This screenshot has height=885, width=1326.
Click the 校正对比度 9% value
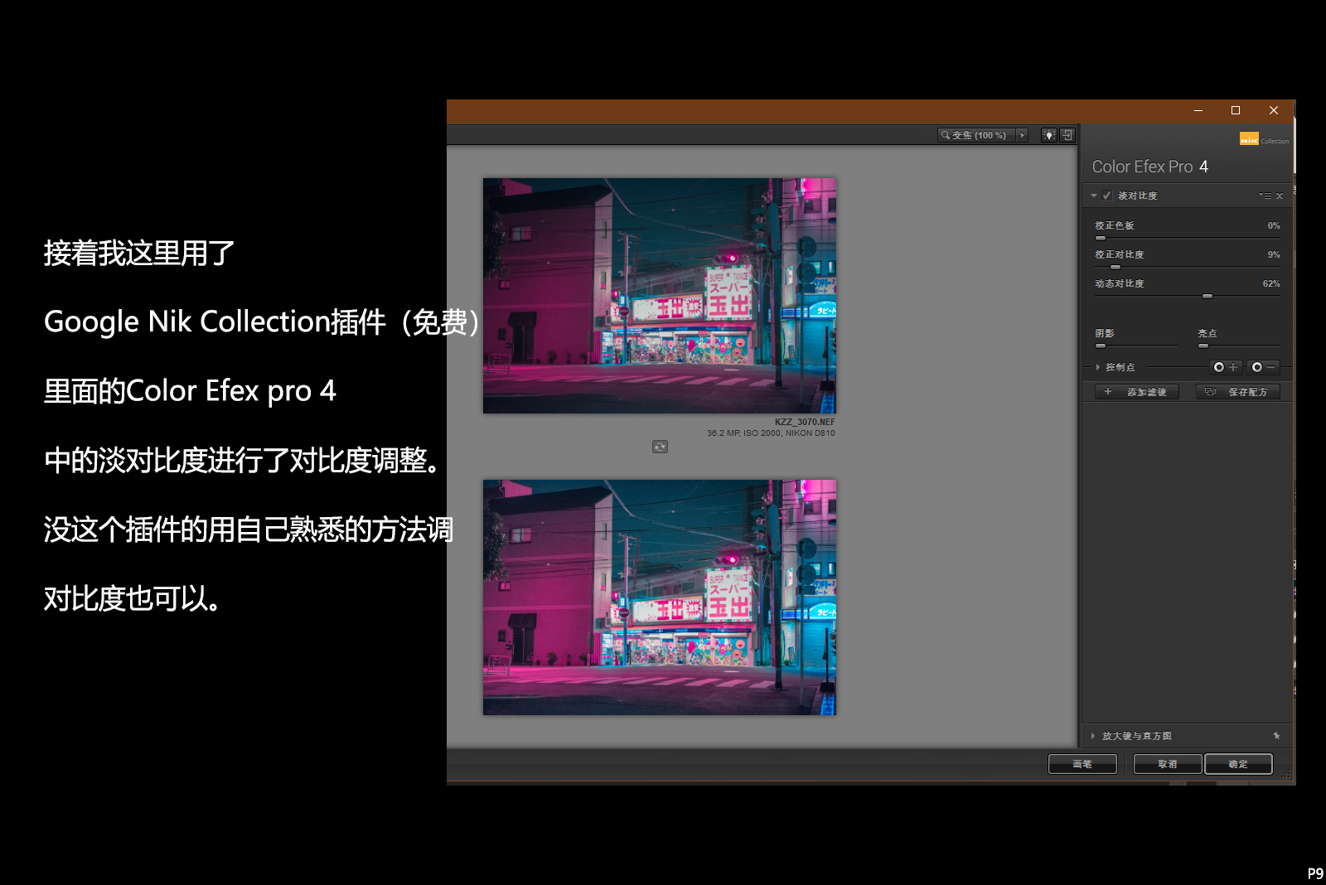point(1274,254)
